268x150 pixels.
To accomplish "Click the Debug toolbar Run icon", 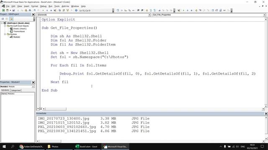I will tap(183, 10).
